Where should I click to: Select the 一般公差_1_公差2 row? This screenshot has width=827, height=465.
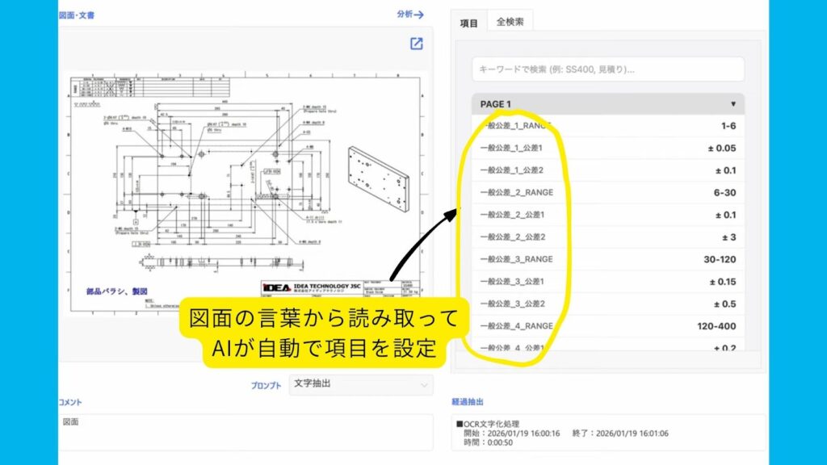(x=607, y=170)
